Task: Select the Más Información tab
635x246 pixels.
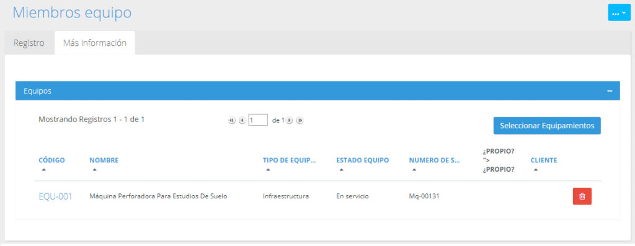Action: pyautogui.click(x=95, y=43)
